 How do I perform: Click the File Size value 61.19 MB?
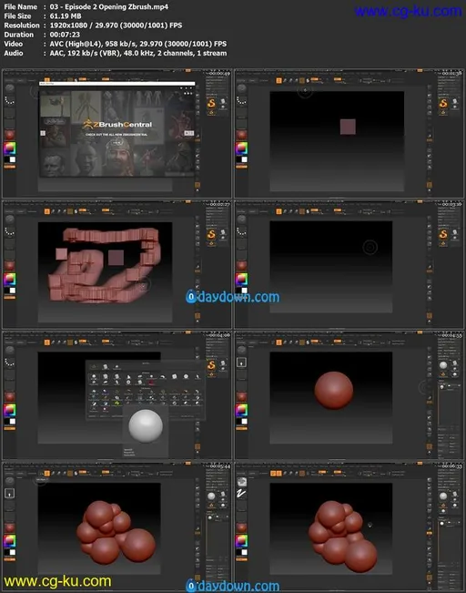[x=65, y=15]
